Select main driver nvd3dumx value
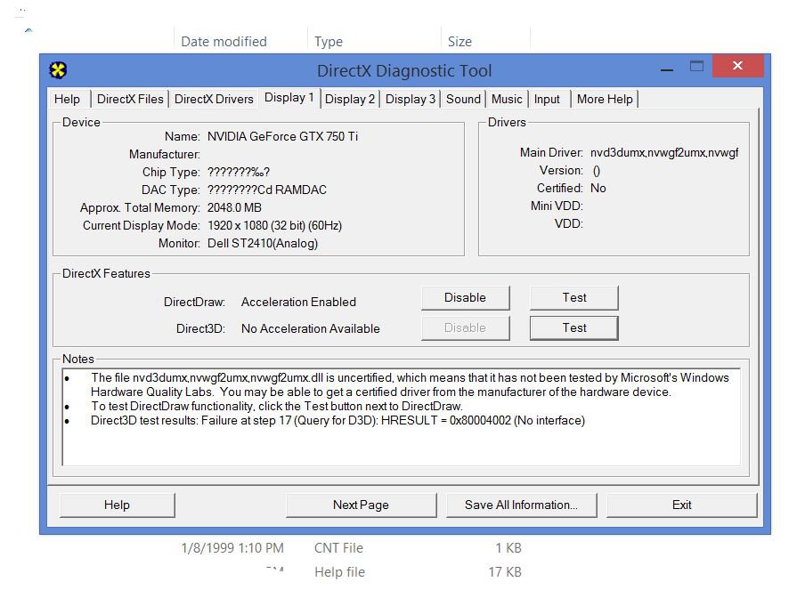 point(663,153)
